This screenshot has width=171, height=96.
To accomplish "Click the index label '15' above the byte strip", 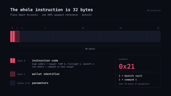I will (83, 28).
